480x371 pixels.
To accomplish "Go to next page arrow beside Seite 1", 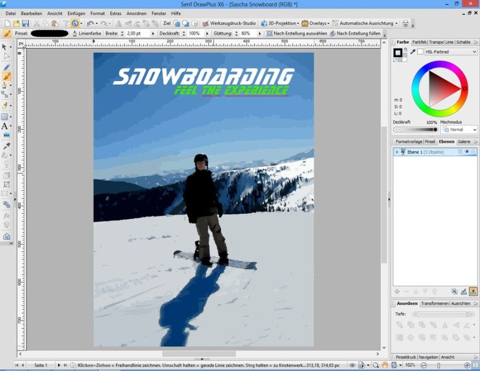I will [59, 365].
